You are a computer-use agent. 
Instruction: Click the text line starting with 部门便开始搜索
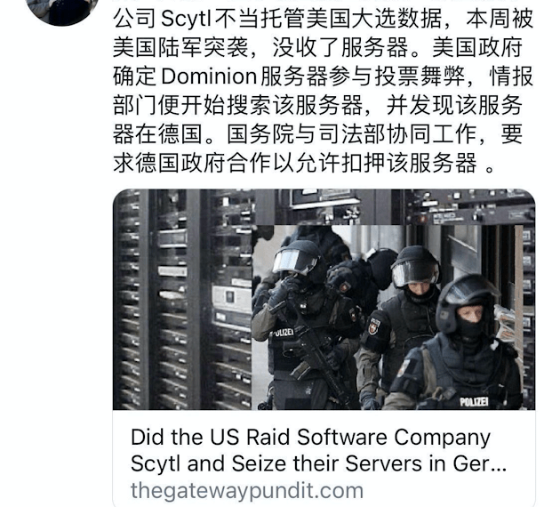pos(317,105)
